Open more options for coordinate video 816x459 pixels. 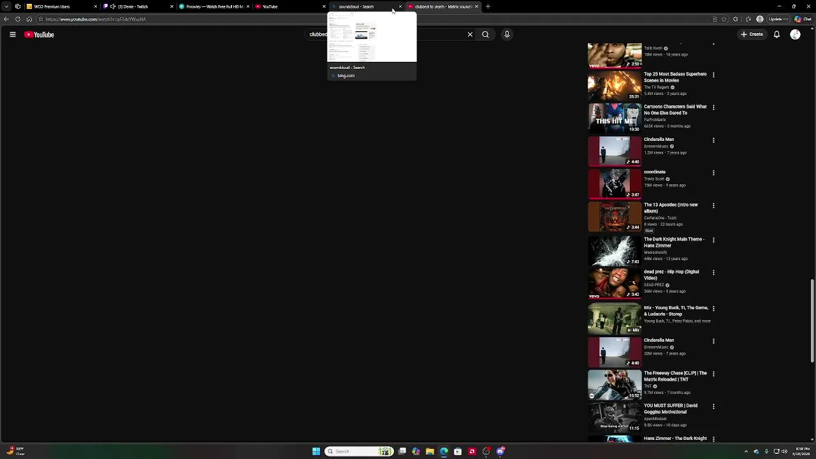(713, 173)
